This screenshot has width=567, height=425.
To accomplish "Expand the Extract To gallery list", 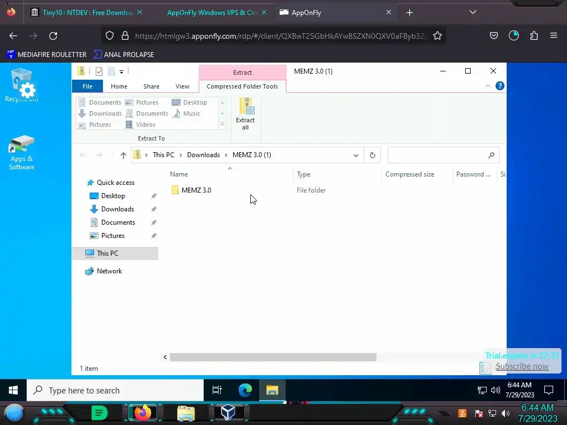I will 223,125.
